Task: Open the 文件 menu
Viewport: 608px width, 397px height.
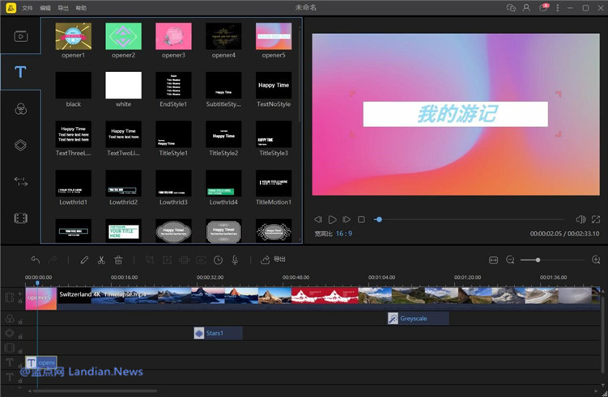Action: point(28,7)
